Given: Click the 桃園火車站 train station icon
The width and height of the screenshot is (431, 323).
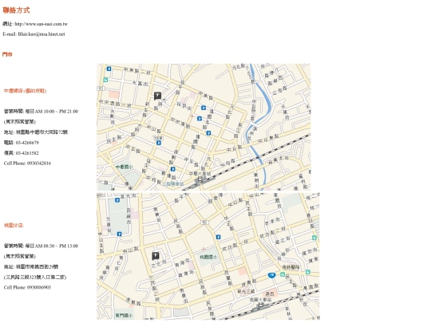Looking at the screenshot, I should click(261, 305).
